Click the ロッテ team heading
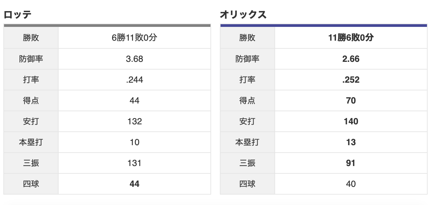Viewport: 431px width, 205px height. pyautogui.click(x=18, y=15)
